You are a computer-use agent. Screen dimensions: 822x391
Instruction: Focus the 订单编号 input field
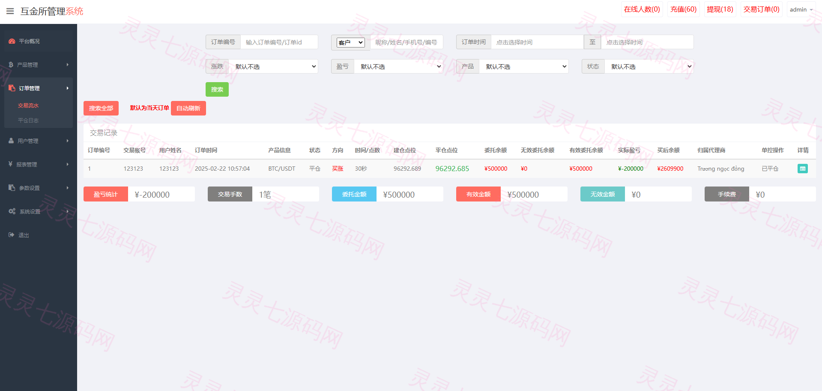pyautogui.click(x=279, y=42)
